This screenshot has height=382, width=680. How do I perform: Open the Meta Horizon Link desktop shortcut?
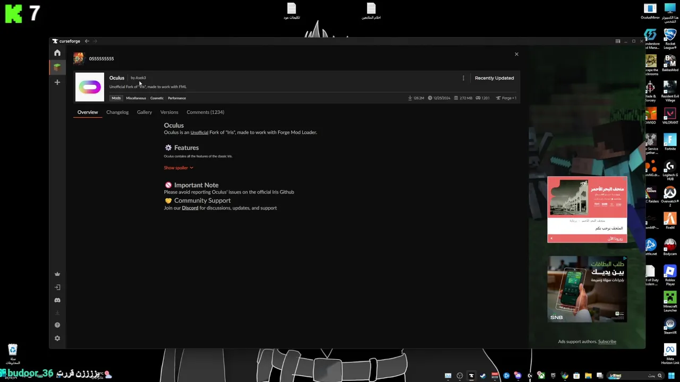670,354
